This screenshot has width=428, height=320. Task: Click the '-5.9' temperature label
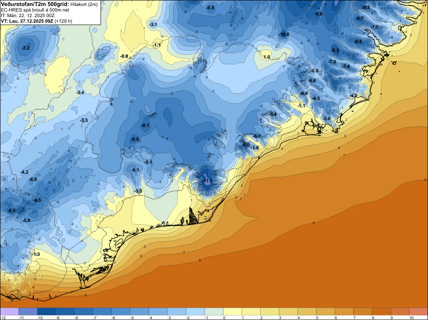point(26,220)
